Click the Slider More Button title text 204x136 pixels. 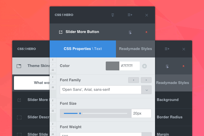coord(82,32)
